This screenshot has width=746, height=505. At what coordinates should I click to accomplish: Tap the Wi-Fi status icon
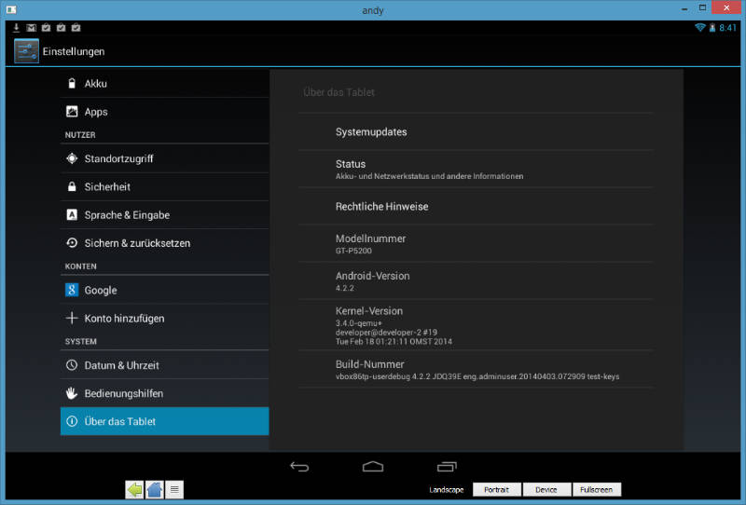pos(699,28)
